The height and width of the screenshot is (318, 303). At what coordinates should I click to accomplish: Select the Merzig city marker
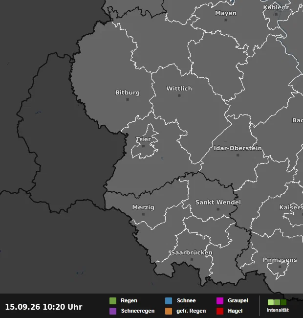pos(143,214)
